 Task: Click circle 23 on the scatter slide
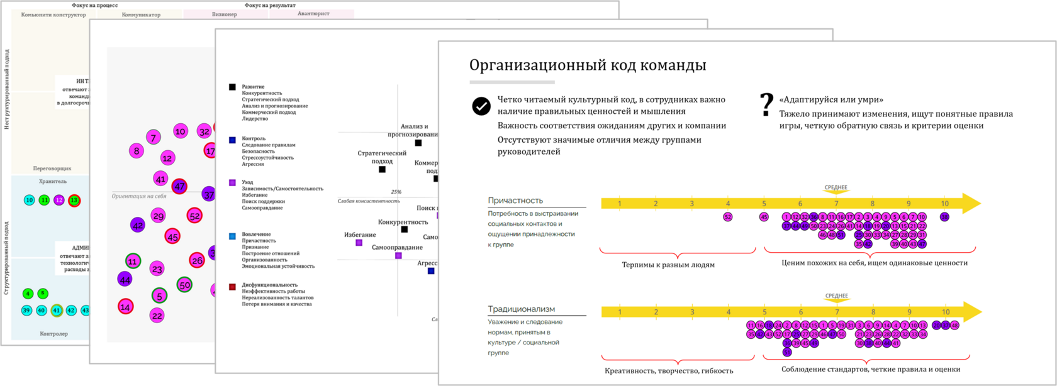[157, 269]
